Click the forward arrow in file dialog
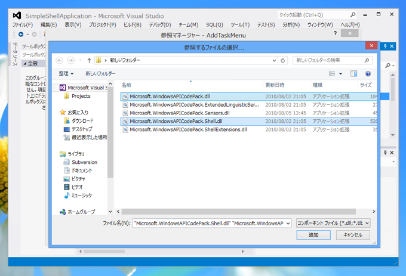The height and width of the screenshot is (276, 406). pyautogui.click(x=70, y=60)
